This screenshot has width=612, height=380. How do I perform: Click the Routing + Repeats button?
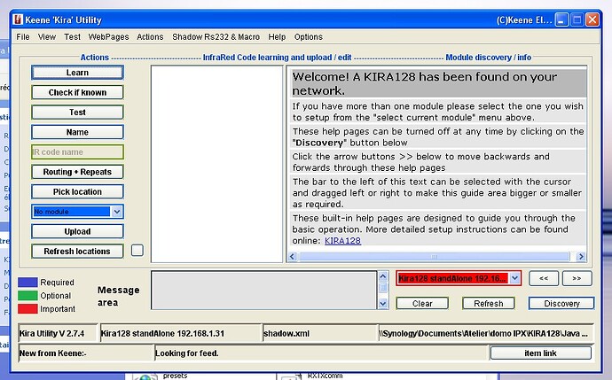(x=77, y=172)
